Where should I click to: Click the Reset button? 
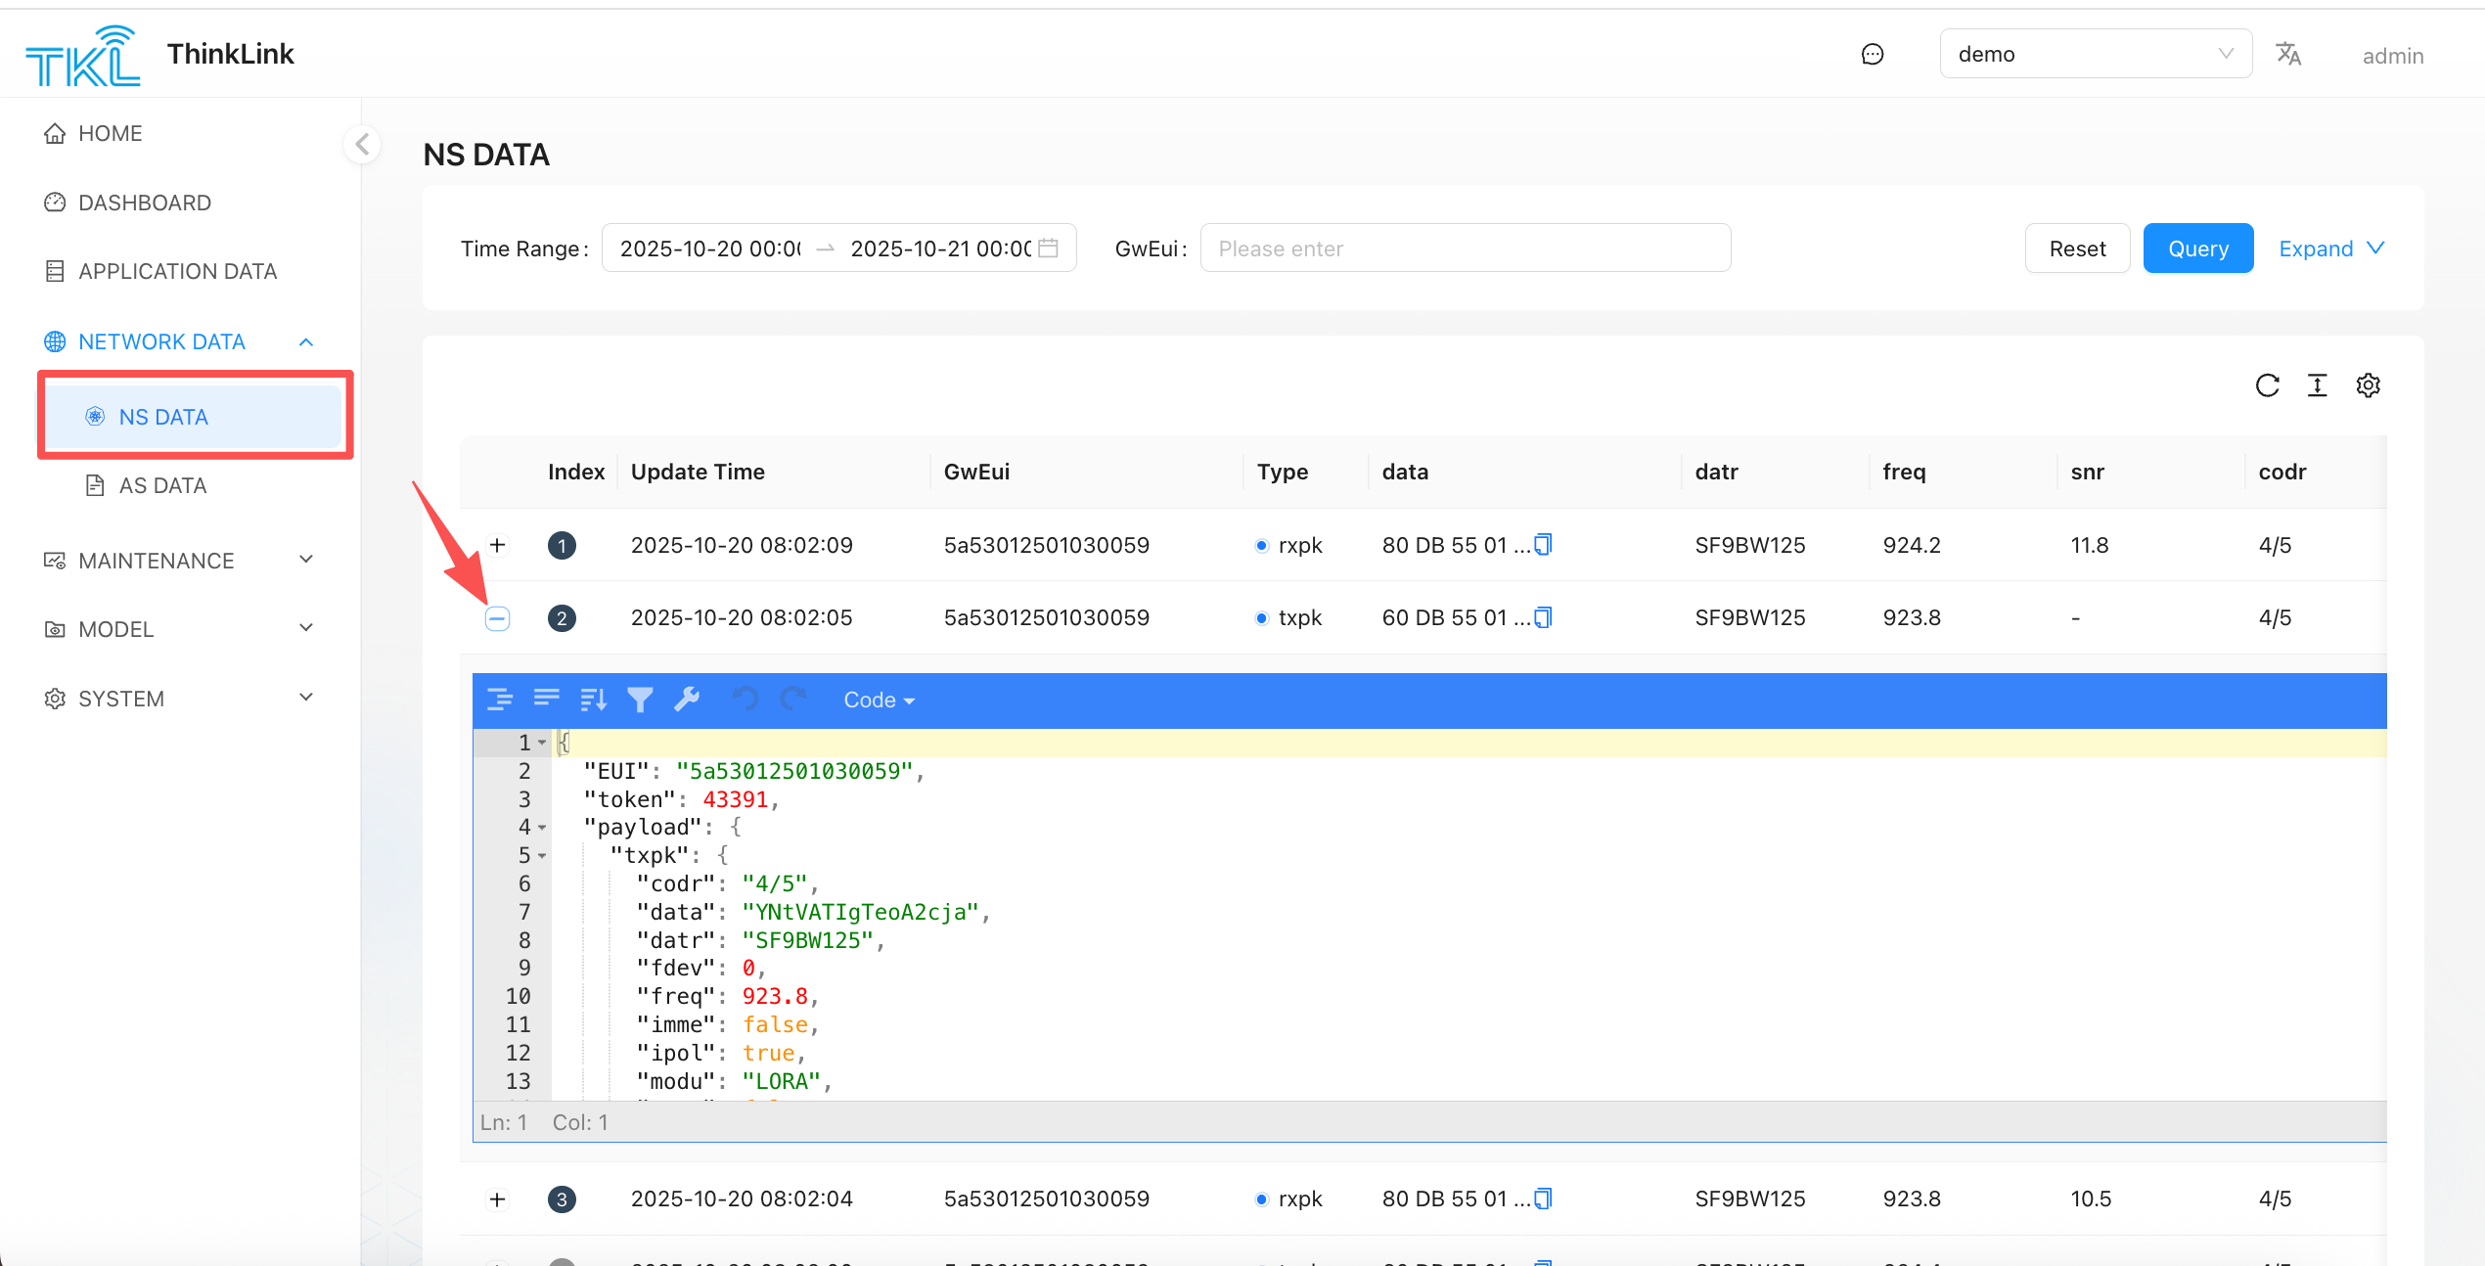[2077, 249]
